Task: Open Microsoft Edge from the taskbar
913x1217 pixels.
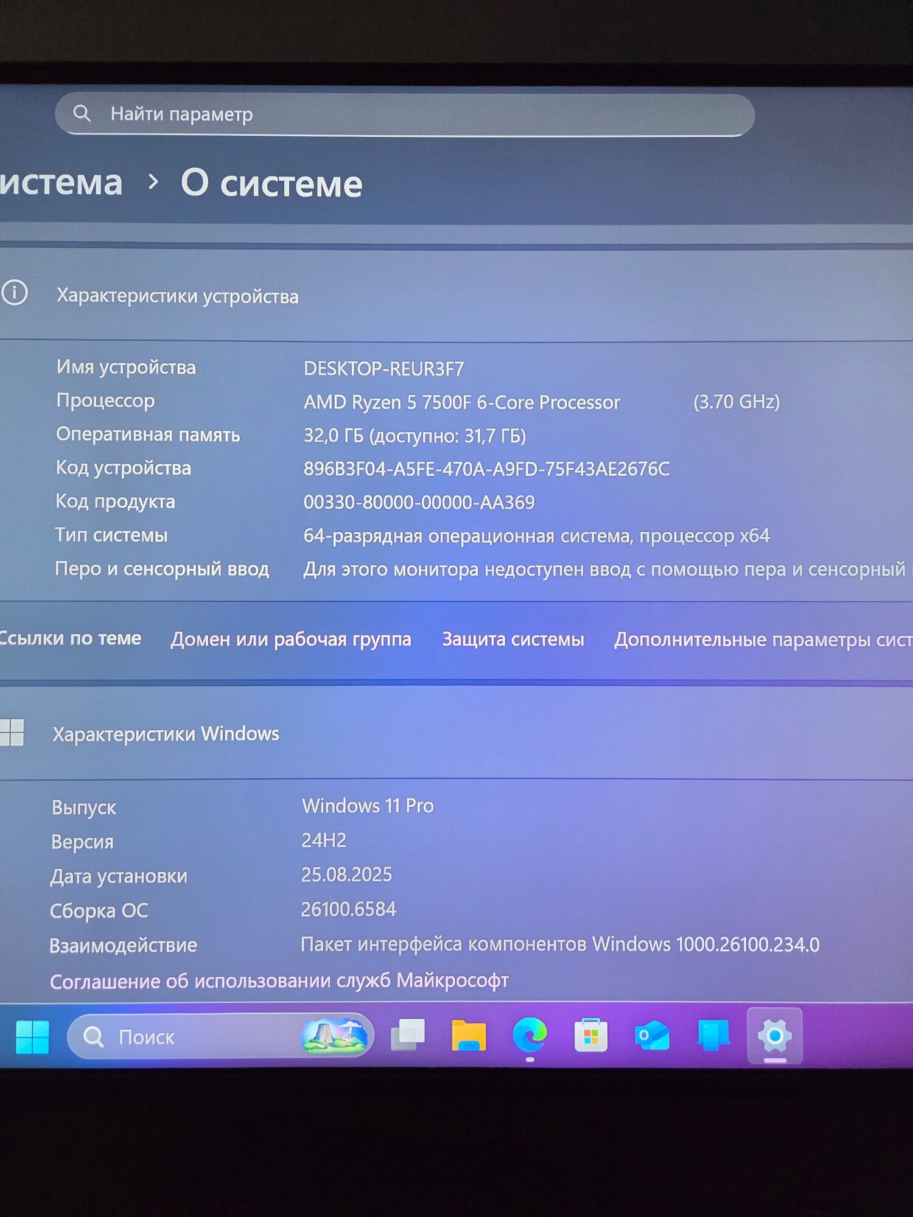Action: [530, 1034]
